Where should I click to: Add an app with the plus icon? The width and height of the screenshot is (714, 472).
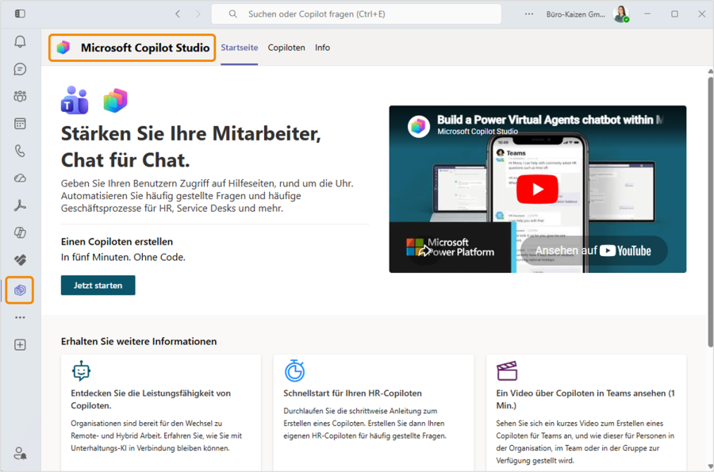(20, 344)
